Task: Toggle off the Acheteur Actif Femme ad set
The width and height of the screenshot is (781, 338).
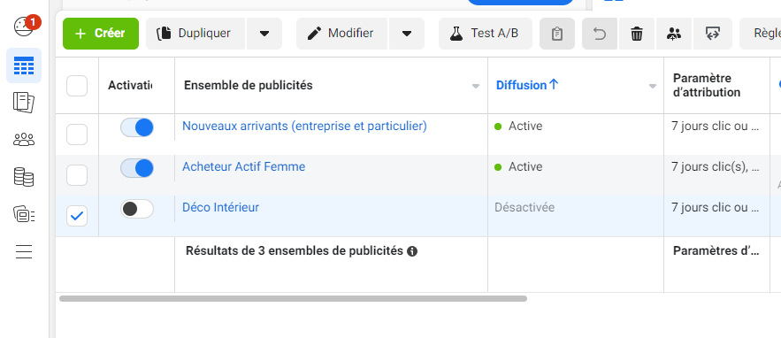Action: pyautogui.click(x=137, y=168)
